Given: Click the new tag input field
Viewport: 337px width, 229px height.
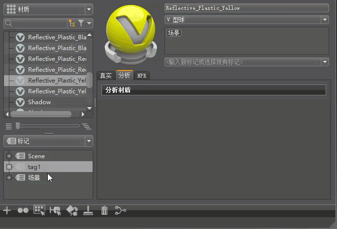Looking at the screenshot, I should click(x=243, y=62).
